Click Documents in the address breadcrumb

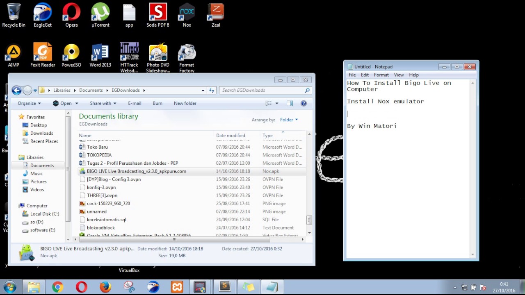[x=91, y=90]
